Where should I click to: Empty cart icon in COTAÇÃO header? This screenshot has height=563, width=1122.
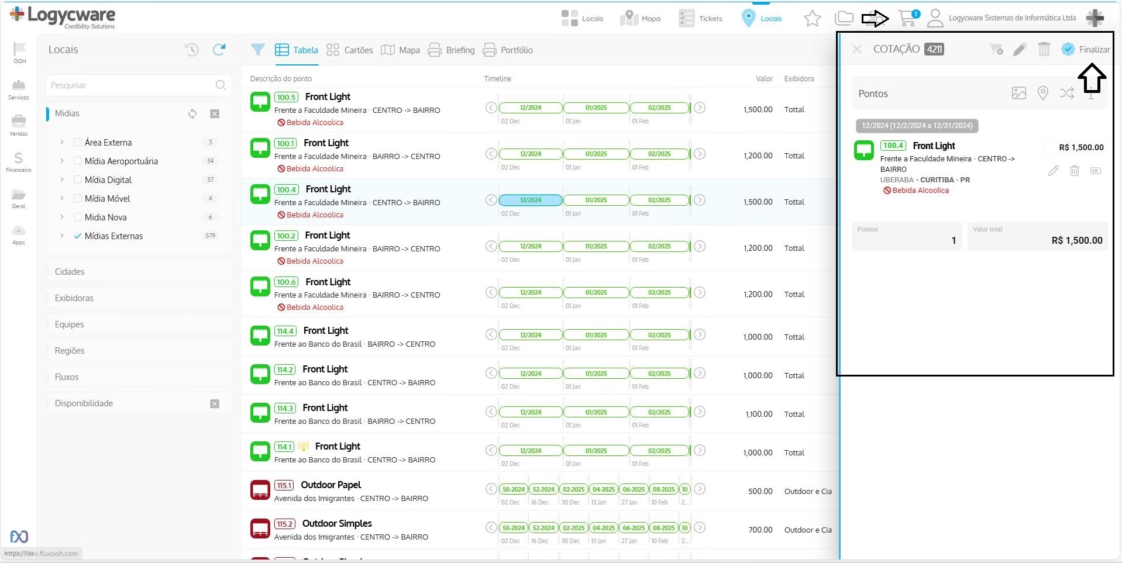click(996, 49)
